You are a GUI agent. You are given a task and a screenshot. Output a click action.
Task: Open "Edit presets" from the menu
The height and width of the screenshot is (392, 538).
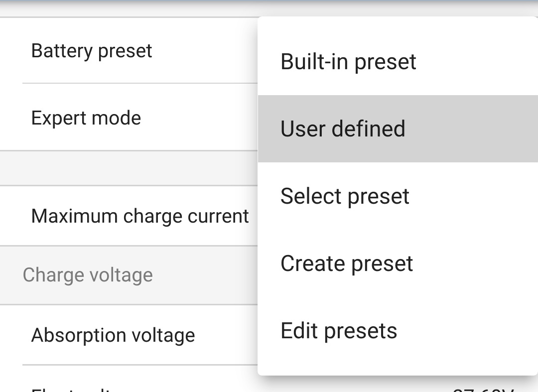coord(339,330)
